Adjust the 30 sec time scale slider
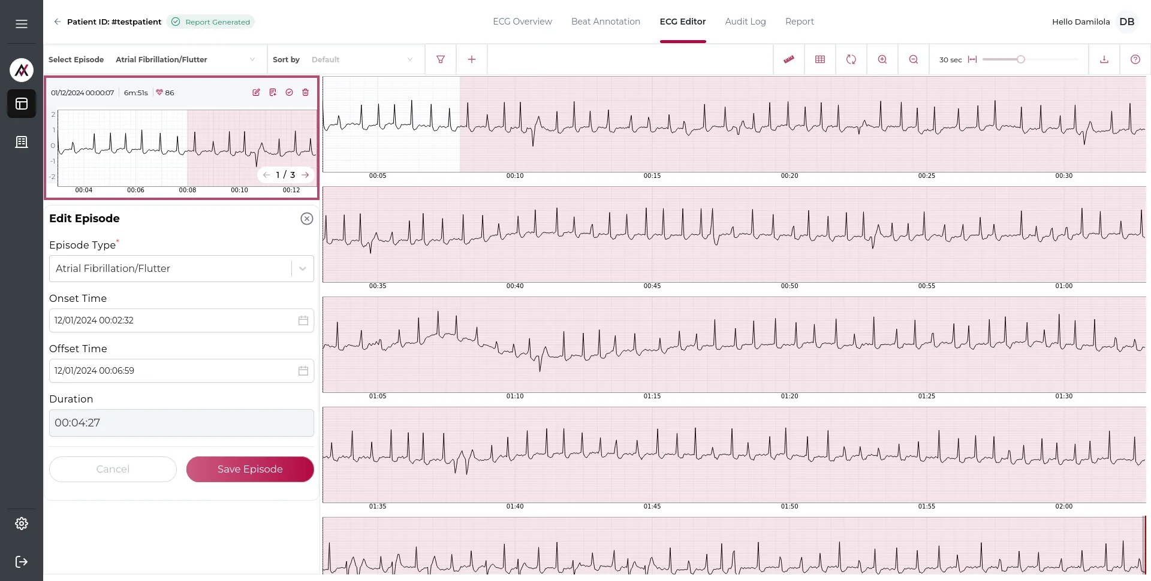 click(x=1020, y=59)
